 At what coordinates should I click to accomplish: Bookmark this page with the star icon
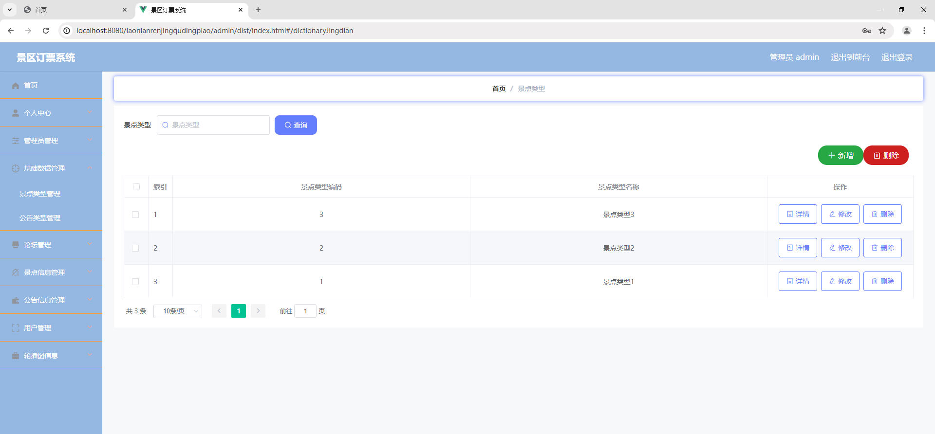tap(882, 31)
